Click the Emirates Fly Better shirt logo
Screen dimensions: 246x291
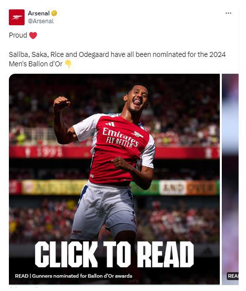[x=121, y=138]
